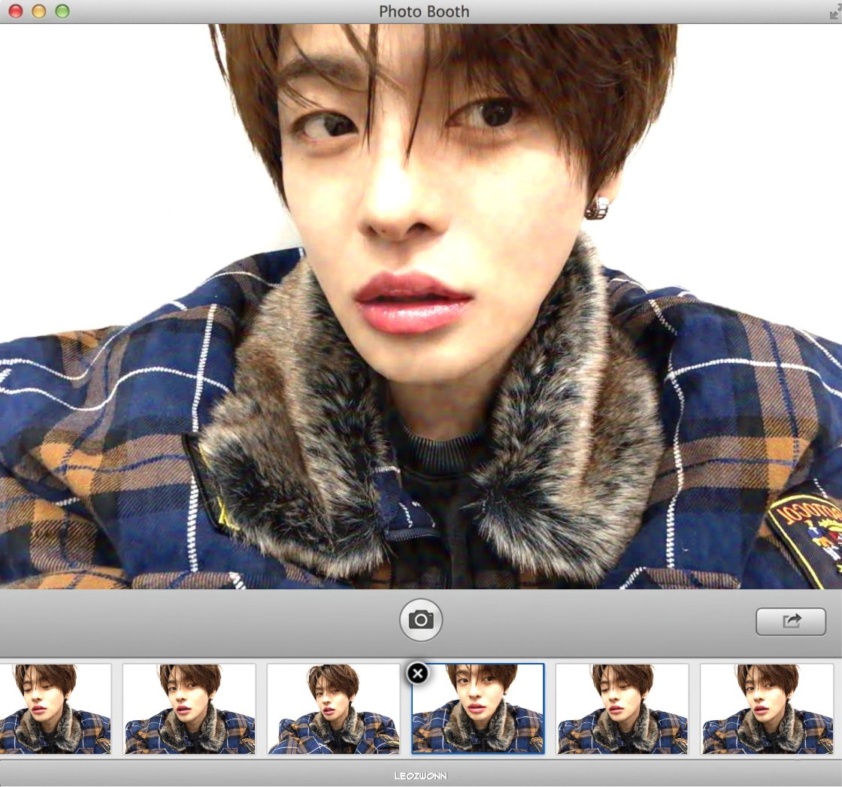Image resolution: width=842 pixels, height=787 pixels.
Task: Close the Photo Booth window with red button
Action: pos(16,11)
